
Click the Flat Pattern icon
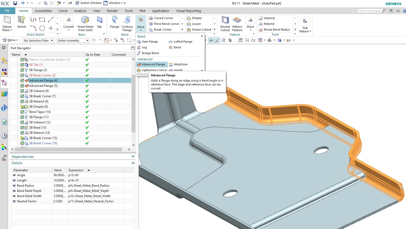tap(305, 21)
